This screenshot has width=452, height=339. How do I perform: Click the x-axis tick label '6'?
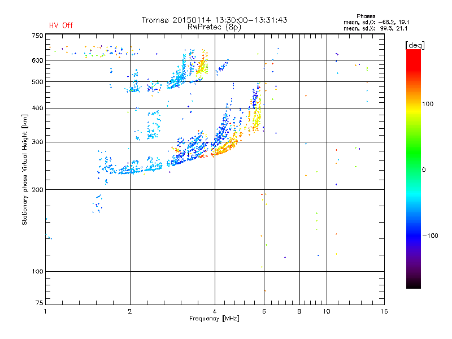click(264, 311)
